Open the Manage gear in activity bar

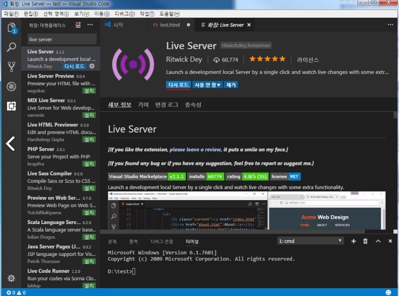pos(11,278)
